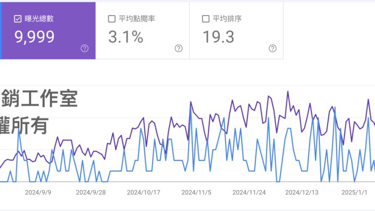Uncheck the 曝光總數 checkbox
The image size is (375, 211).
pyautogui.click(x=18, y=19)
